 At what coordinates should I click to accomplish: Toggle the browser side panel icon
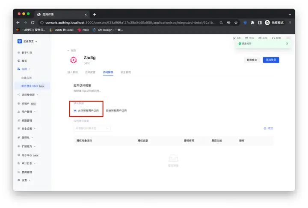(260, 23)
